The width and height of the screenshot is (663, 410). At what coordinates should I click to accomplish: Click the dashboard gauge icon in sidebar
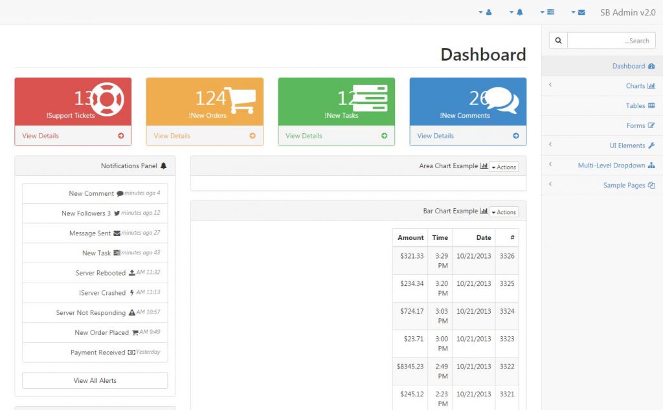651,67
